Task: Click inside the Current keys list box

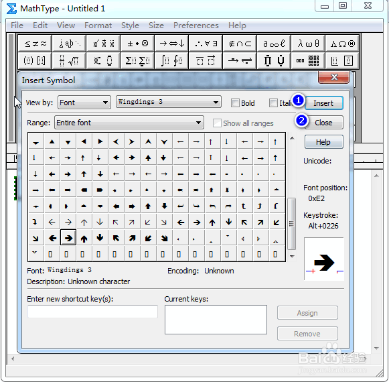Action: [216, 320]
